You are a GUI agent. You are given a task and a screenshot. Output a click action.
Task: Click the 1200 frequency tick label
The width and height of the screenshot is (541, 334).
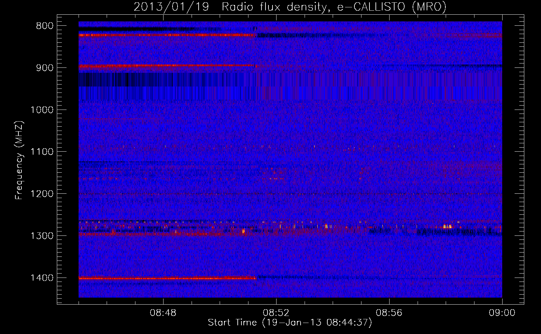[x=42, y=194]
